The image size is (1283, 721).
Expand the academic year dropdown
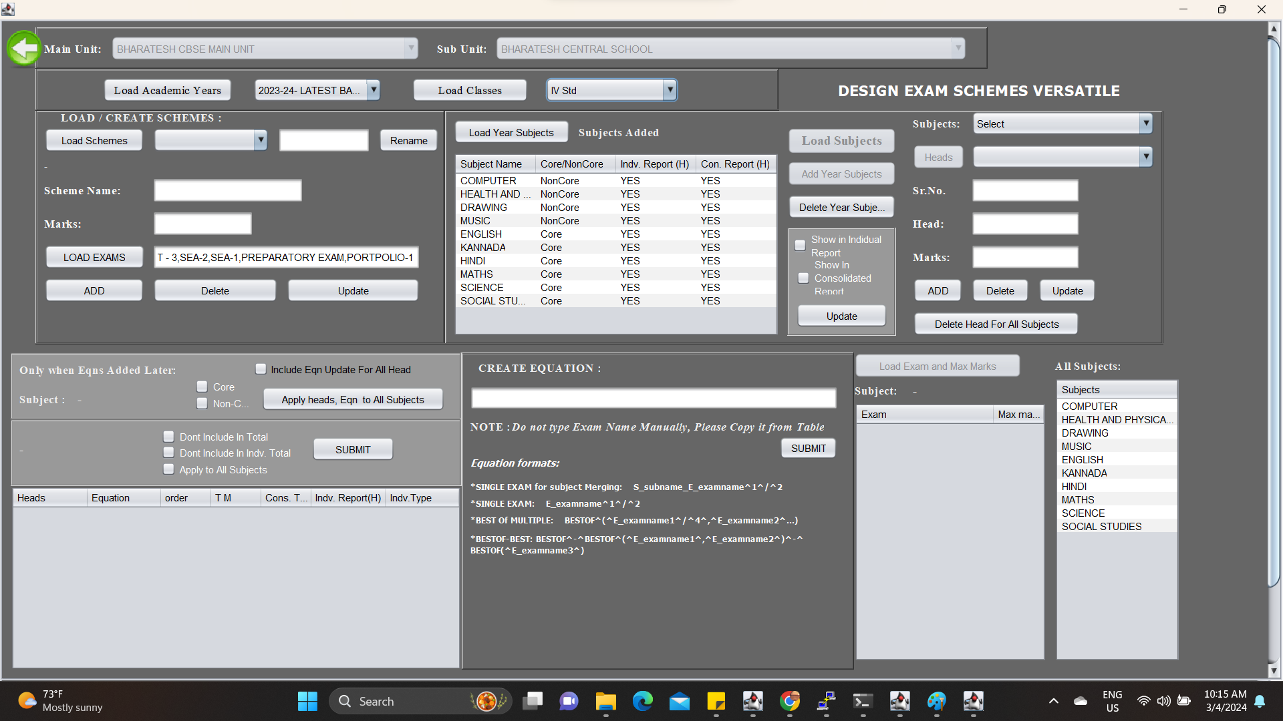(x=374, y=90)
